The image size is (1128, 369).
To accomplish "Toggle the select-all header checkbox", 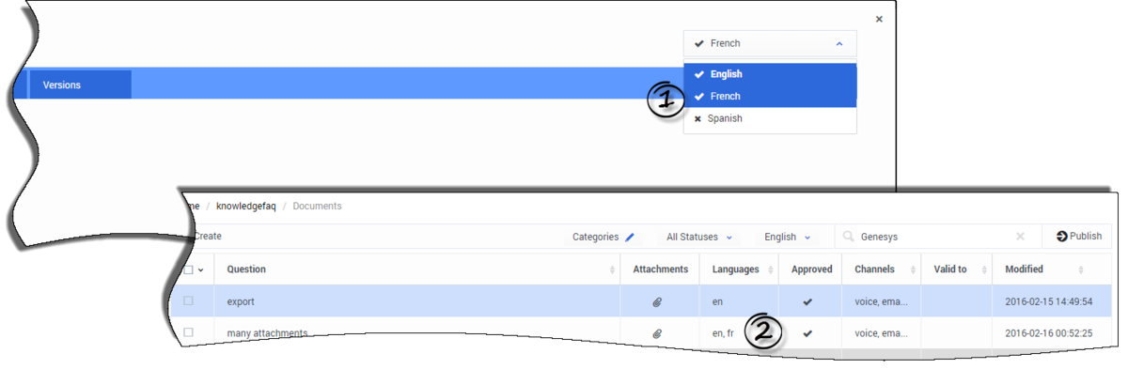I will pos(188,269).
